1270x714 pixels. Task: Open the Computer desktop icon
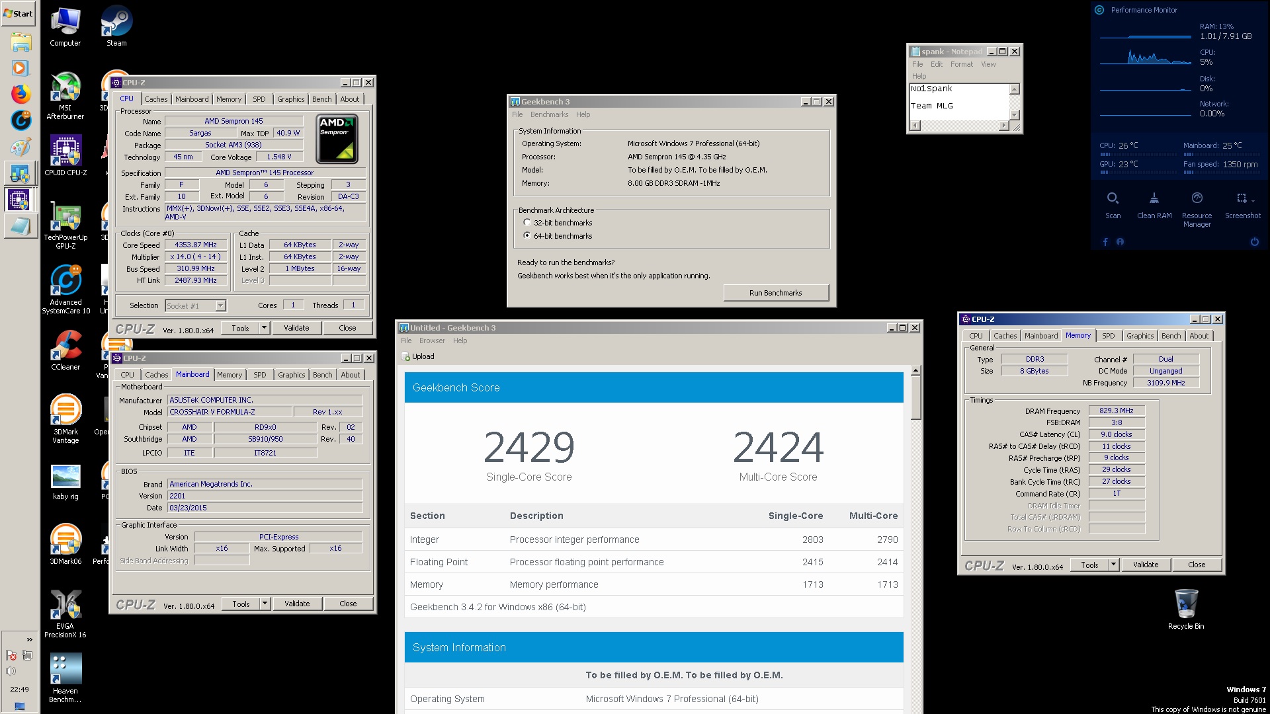click(x=65, y=26)
